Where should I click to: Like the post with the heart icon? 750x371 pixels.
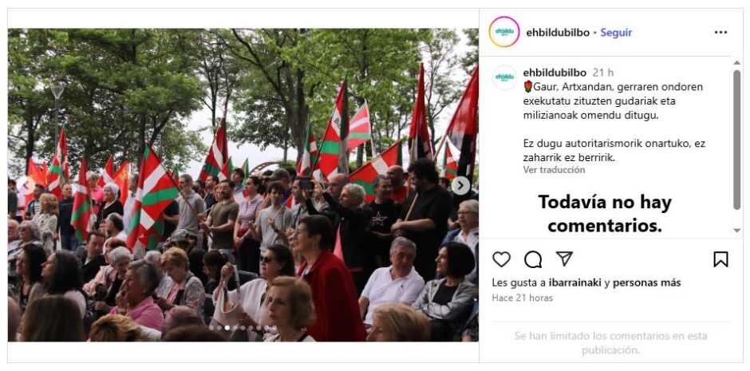tap(501, 259)
